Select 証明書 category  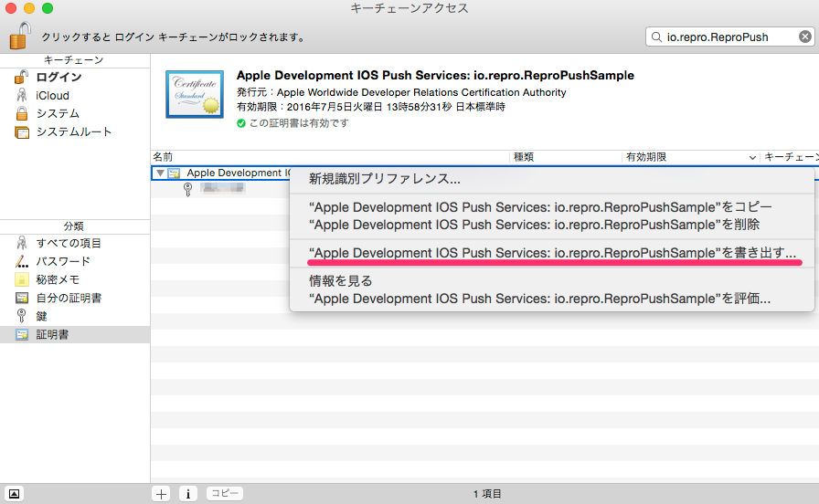click(75, 334)
